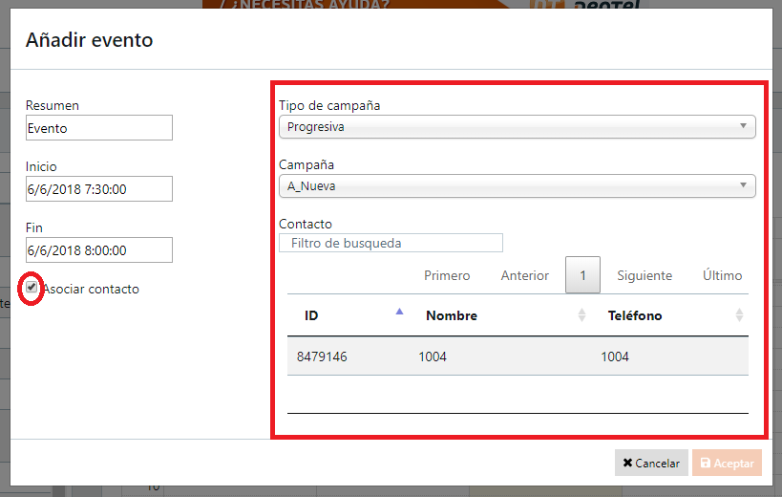This screenshot has width=782, height=497.
Task: Open the Campaña dropdown showing A_Nueva
Action: 518,186
